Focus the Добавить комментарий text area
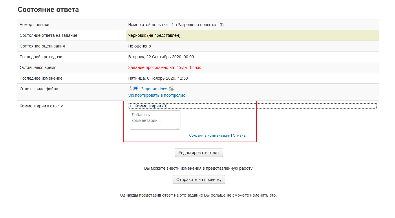The height and width of the screenshot is (218, 395). point(155,119)
